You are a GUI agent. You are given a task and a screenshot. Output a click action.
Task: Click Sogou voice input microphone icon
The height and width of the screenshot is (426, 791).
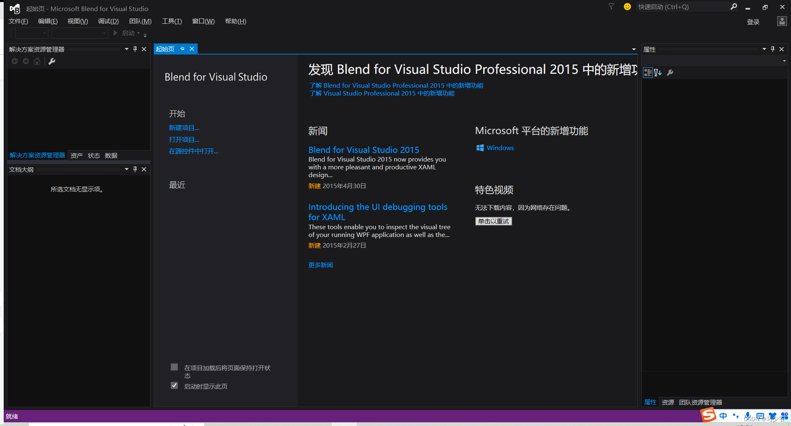(x=748, y=416)
